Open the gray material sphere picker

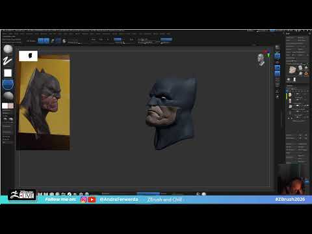[x=8, y=96]
